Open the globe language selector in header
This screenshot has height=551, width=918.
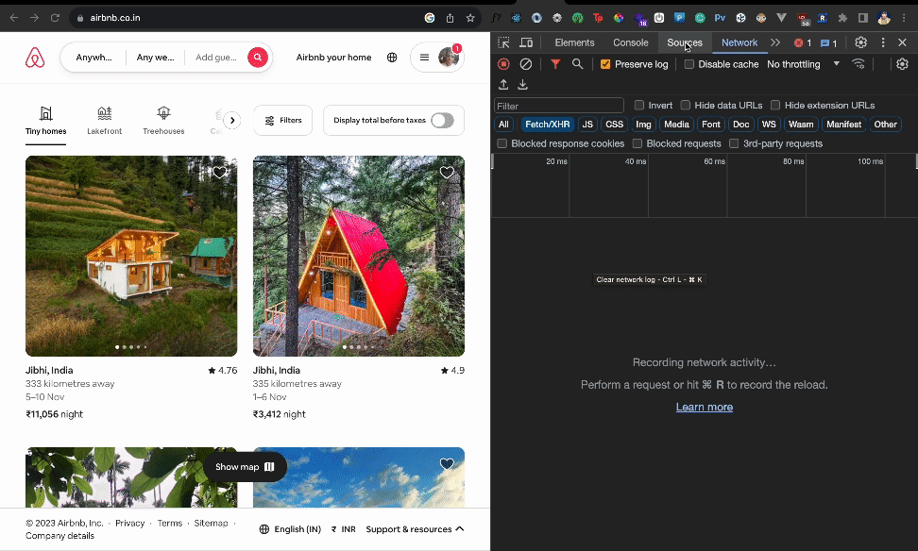[392, 58]
